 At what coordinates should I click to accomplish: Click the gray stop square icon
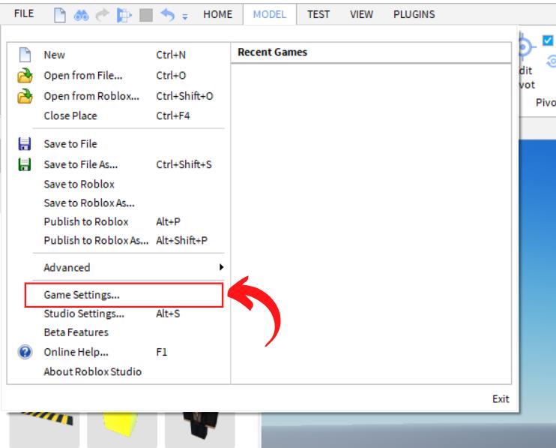(x=146, y=15)
